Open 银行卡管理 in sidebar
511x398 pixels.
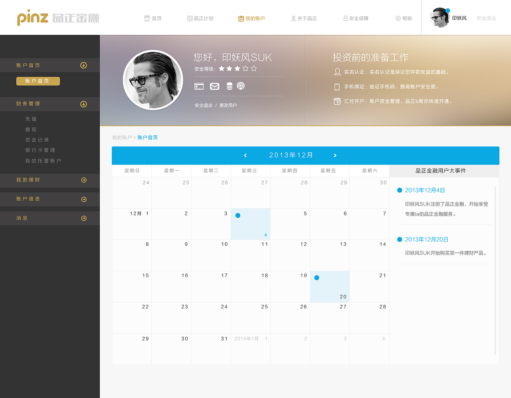(x=40, y=150)
